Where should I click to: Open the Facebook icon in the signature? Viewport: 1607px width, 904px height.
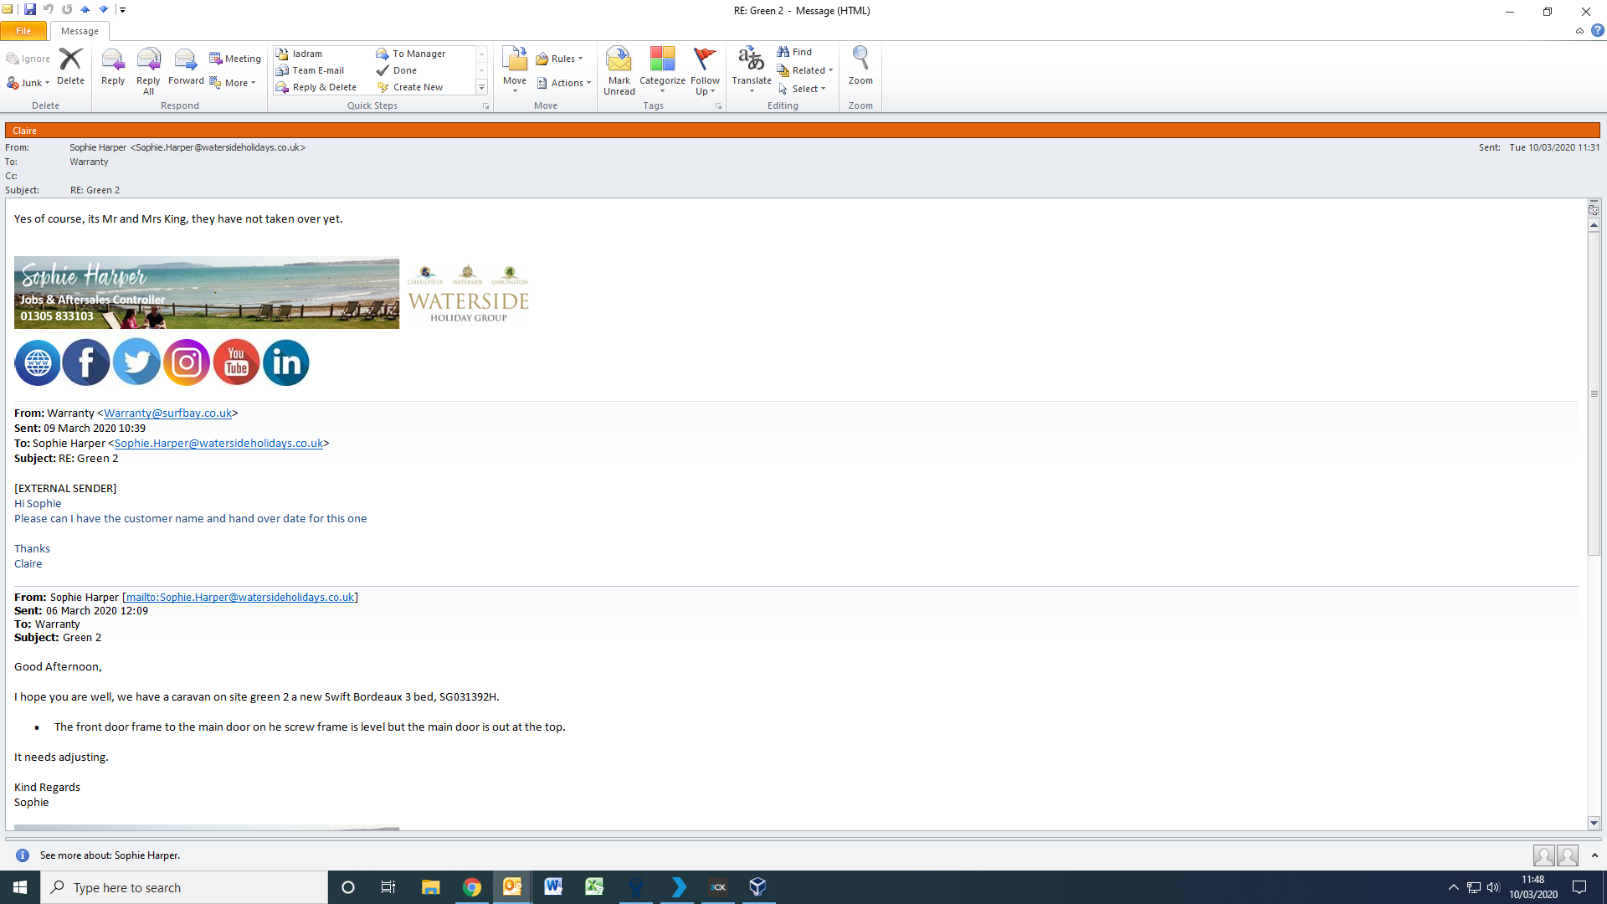tap(86, 362)
